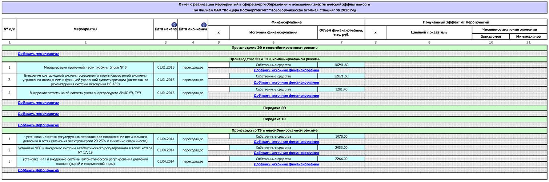Image resolution: width=549 pixels, height=182 pixels.
Task: Select start date 01.01.2016 for the АИИС УЭ row
Action: coord(166,93)
